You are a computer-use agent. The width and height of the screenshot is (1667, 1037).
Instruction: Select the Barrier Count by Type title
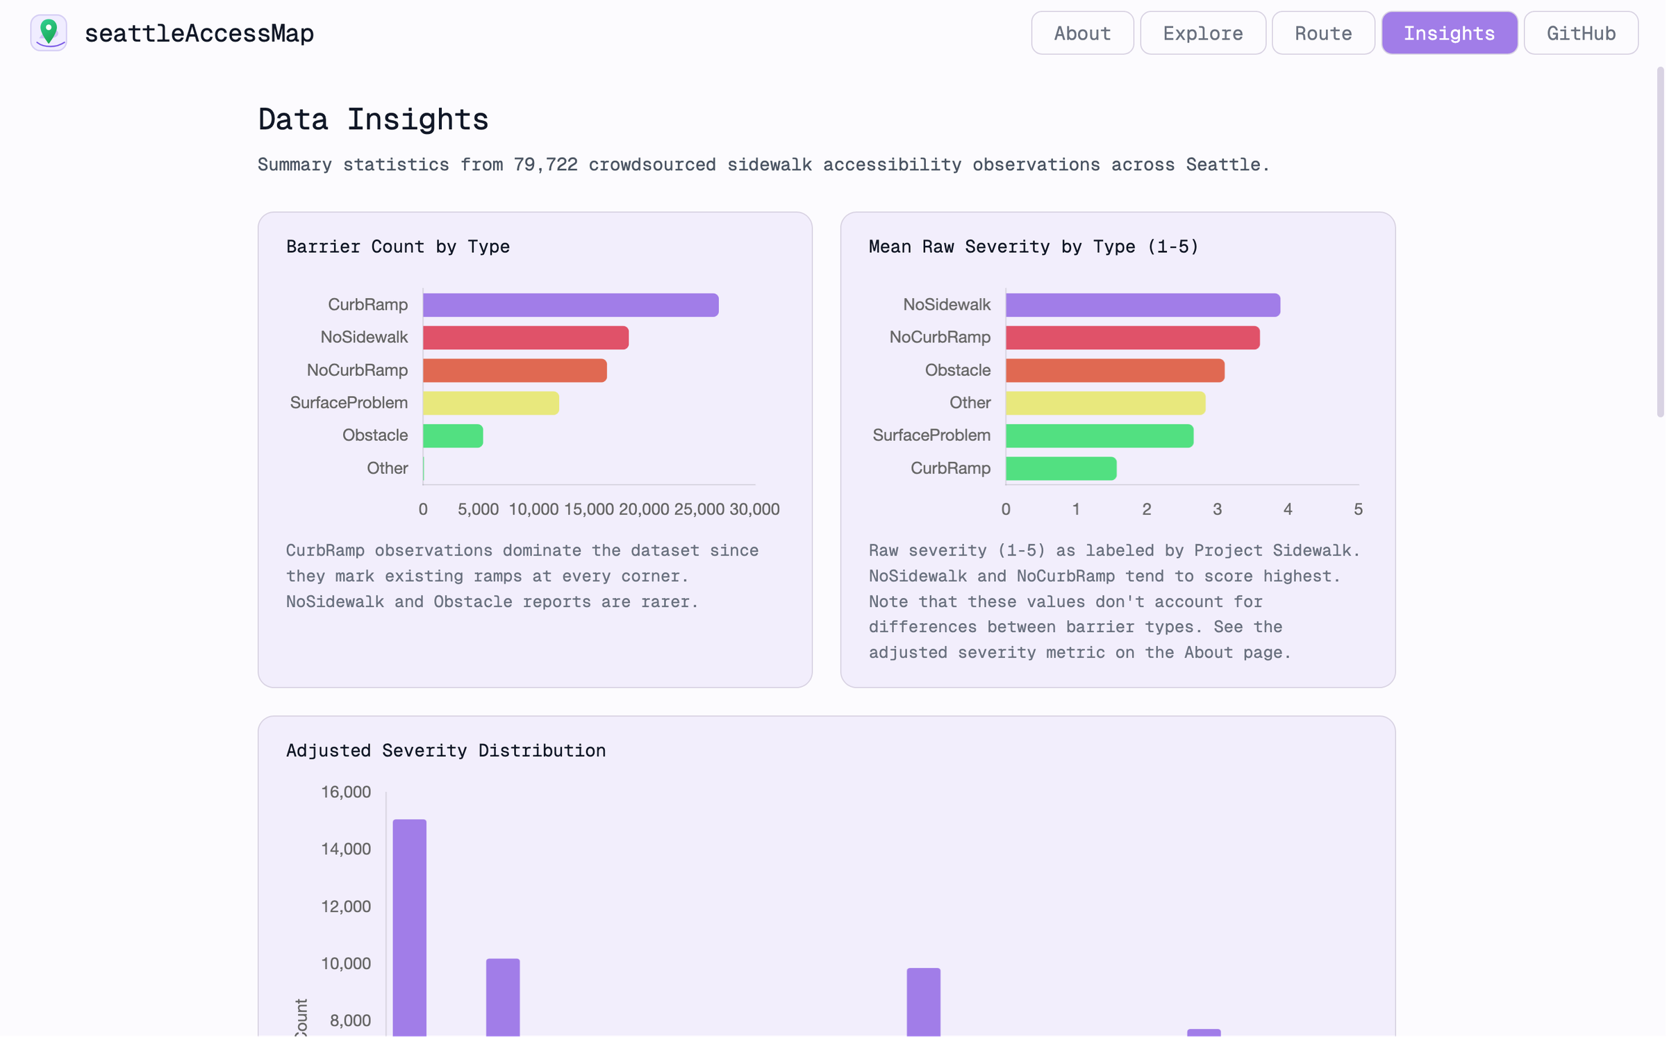tap(398, 247)
